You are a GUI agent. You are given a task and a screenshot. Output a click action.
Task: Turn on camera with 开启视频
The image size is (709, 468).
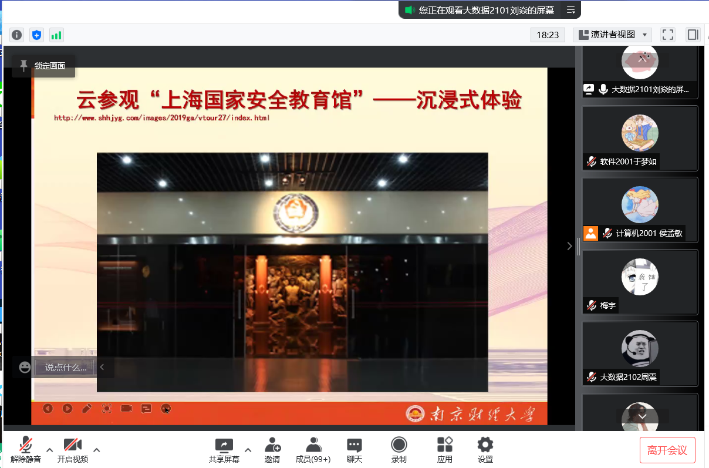click(x=72, y=450)
